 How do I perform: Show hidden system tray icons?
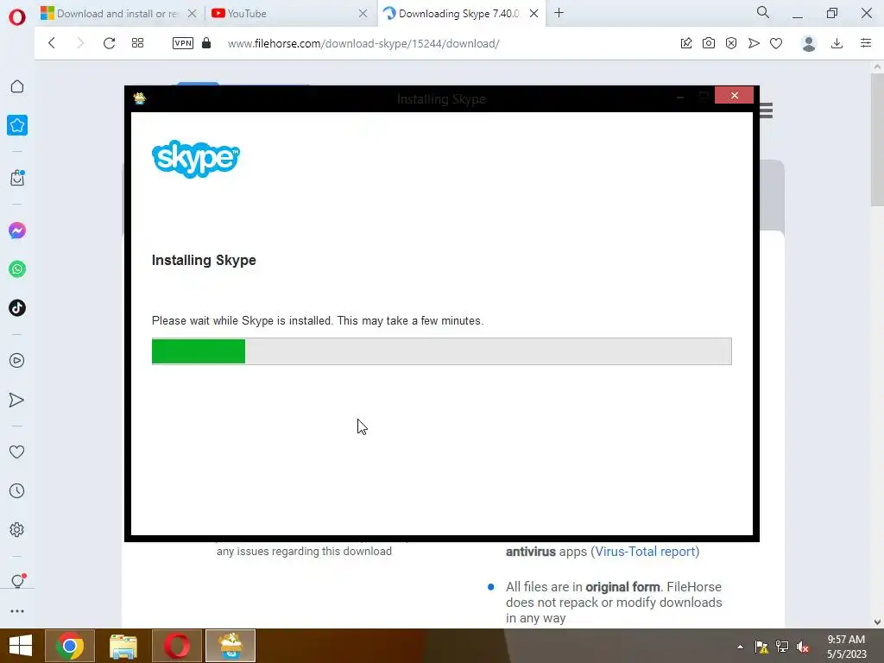tap(740, 647)
